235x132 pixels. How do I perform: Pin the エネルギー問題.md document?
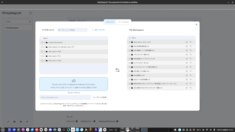coord(187,88)
